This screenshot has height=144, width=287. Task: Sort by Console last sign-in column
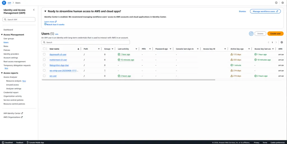(x=198, y=49)
